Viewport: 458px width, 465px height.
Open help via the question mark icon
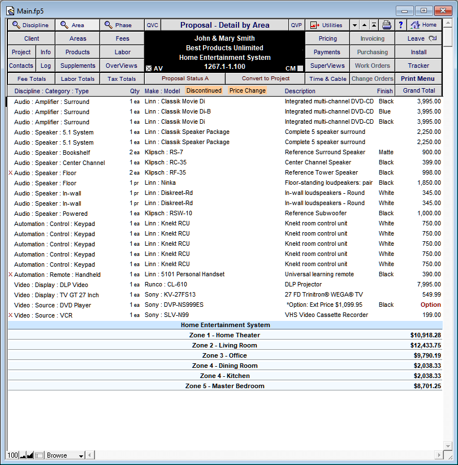click(401, 25)
